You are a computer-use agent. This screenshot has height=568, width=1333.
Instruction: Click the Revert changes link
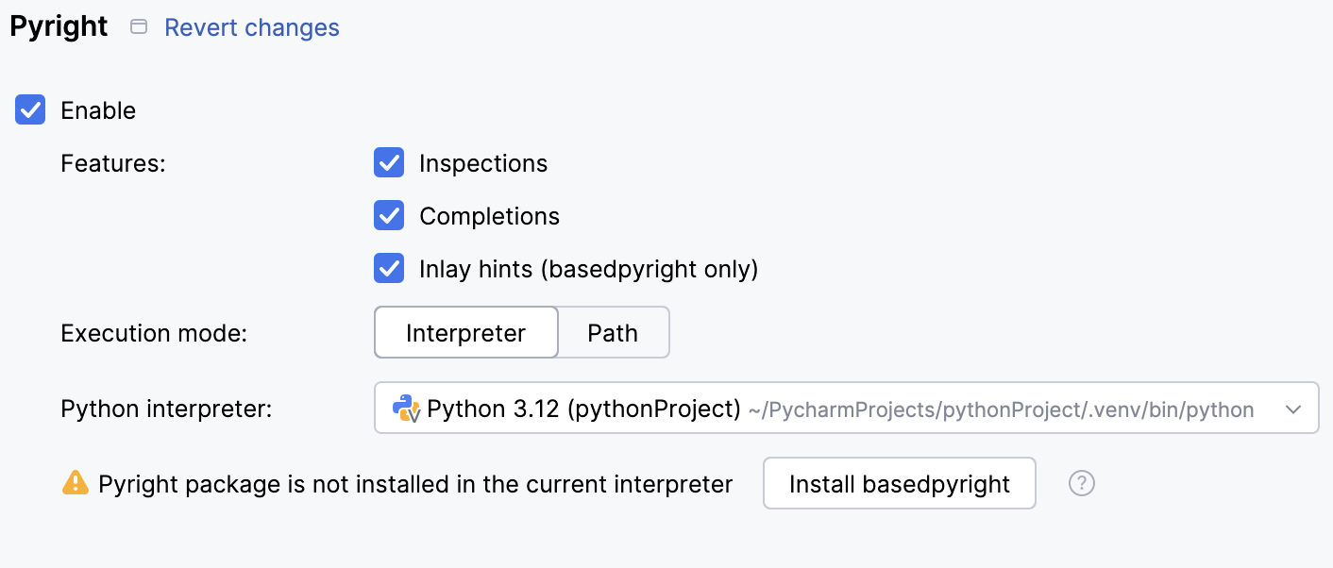tap(252, 28)
